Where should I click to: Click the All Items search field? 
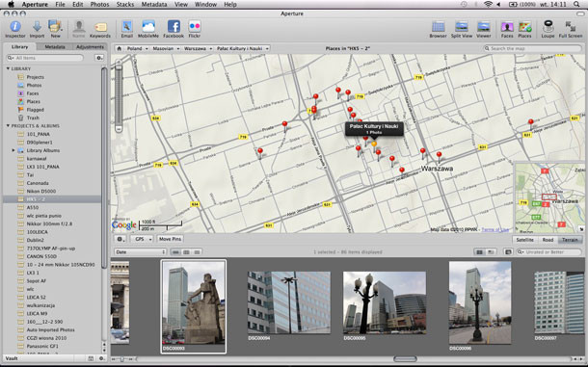pyautogui.click(x=45, y=58)
